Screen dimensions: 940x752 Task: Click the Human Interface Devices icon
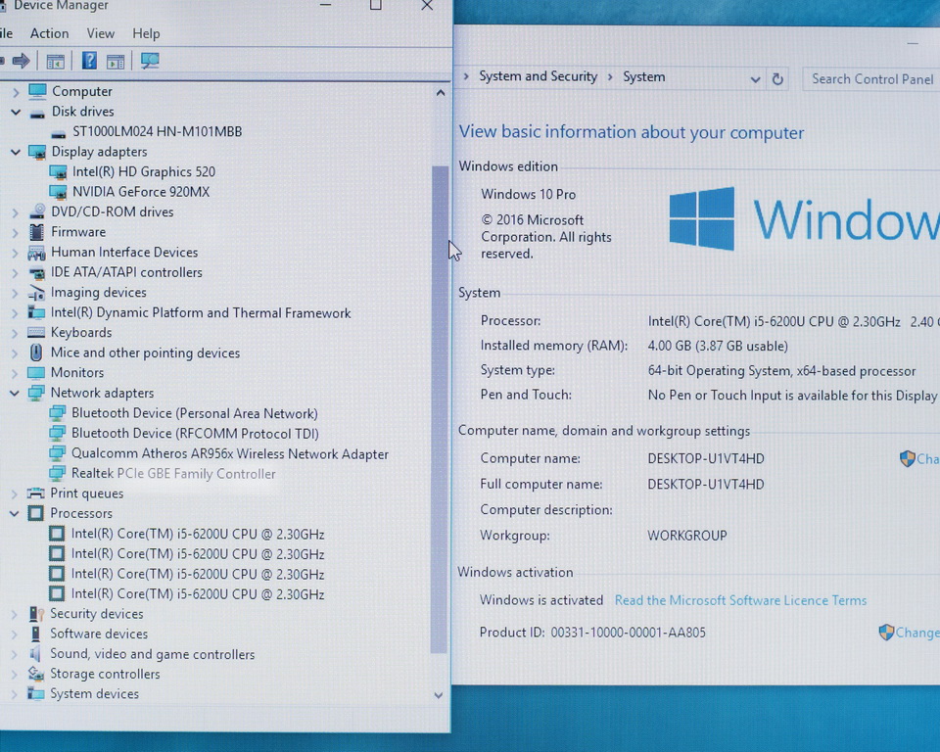[36, 253]
